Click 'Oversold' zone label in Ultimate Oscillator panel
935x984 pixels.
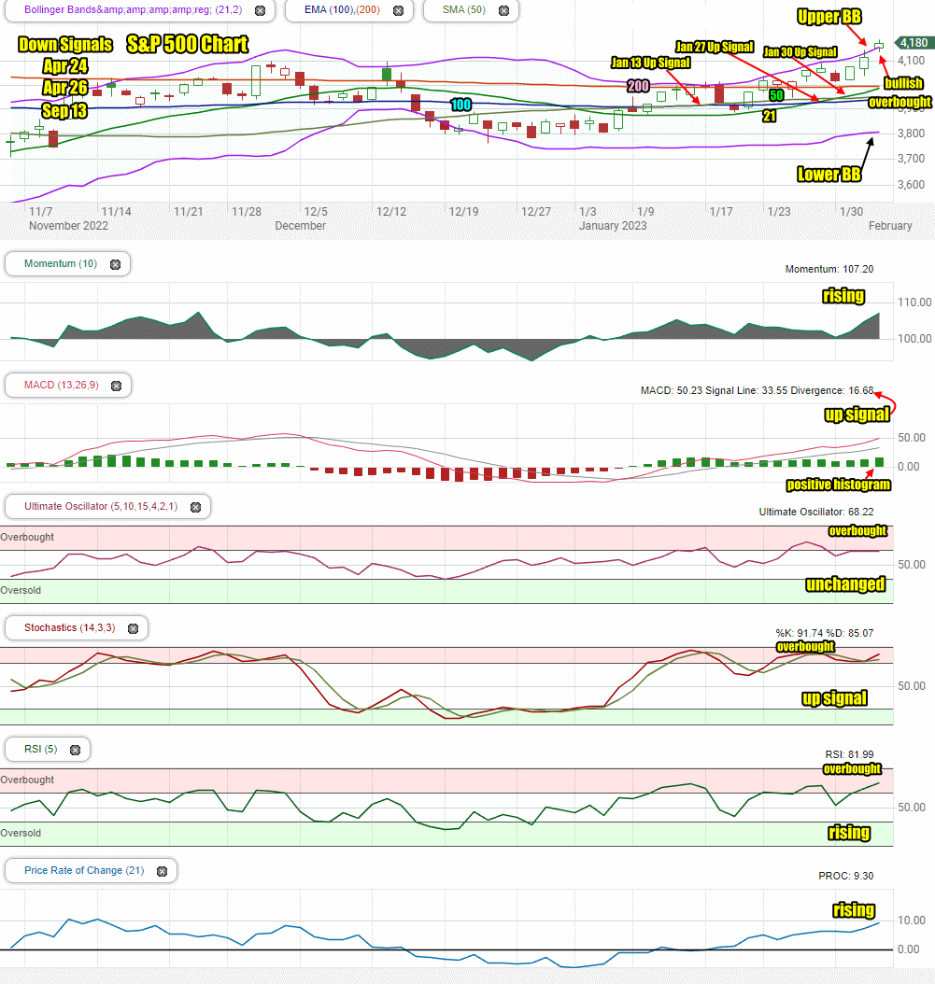[21, 591]
